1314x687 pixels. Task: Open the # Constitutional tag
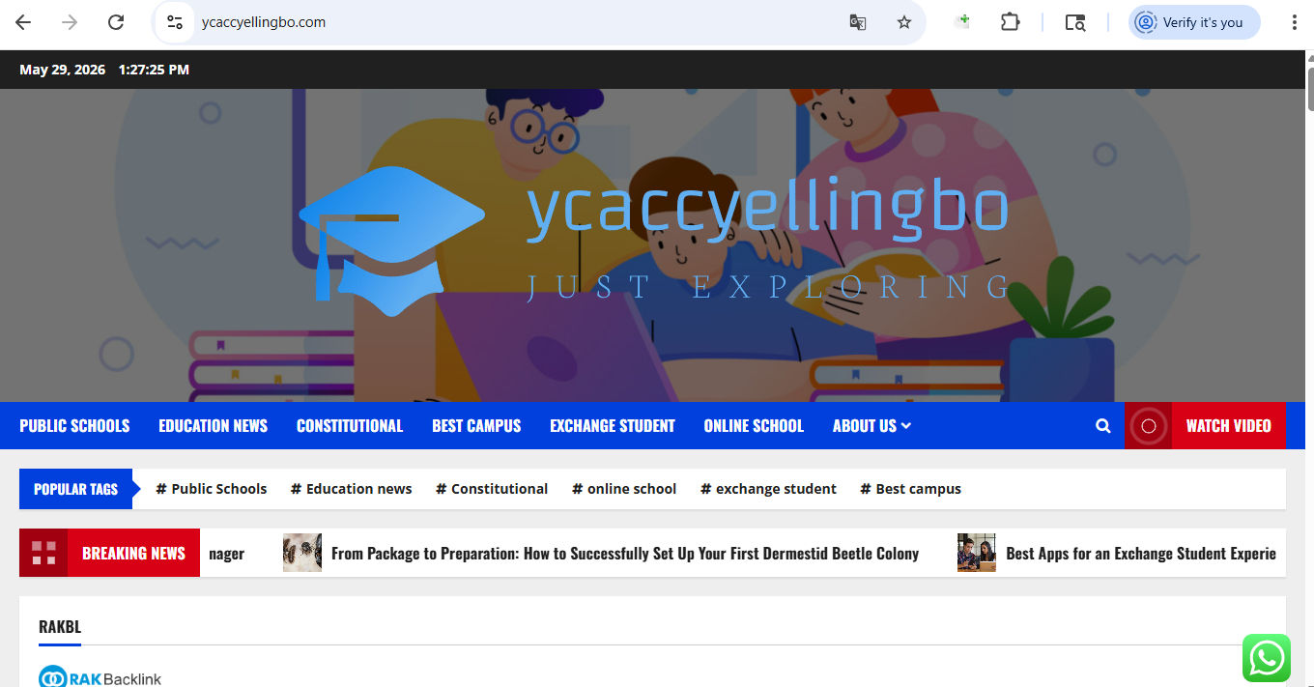pyautogui.click(x=492, y=489)
